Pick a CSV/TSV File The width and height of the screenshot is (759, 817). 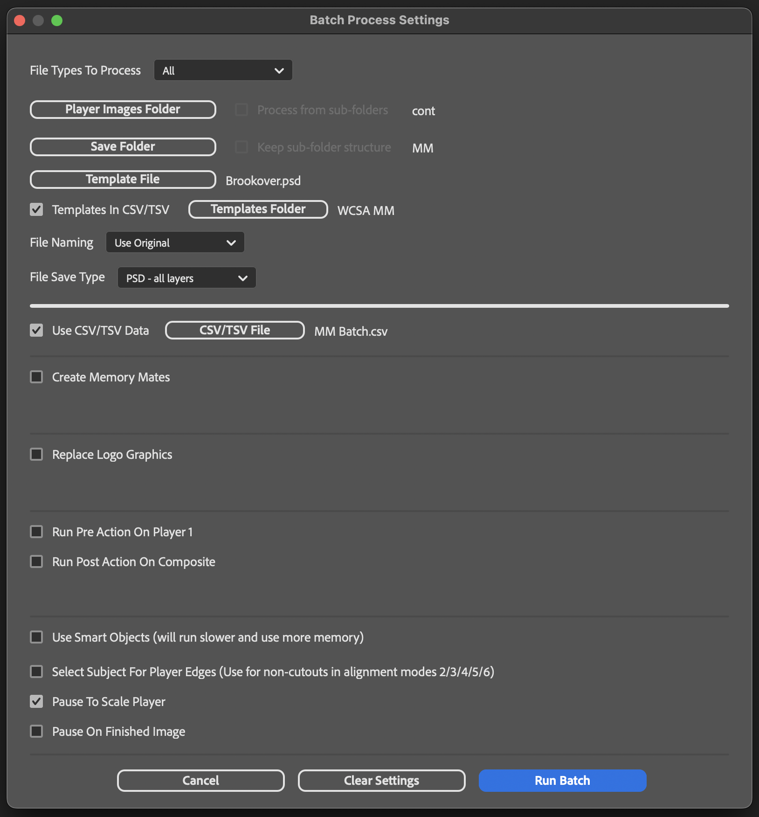pos(235,331)
